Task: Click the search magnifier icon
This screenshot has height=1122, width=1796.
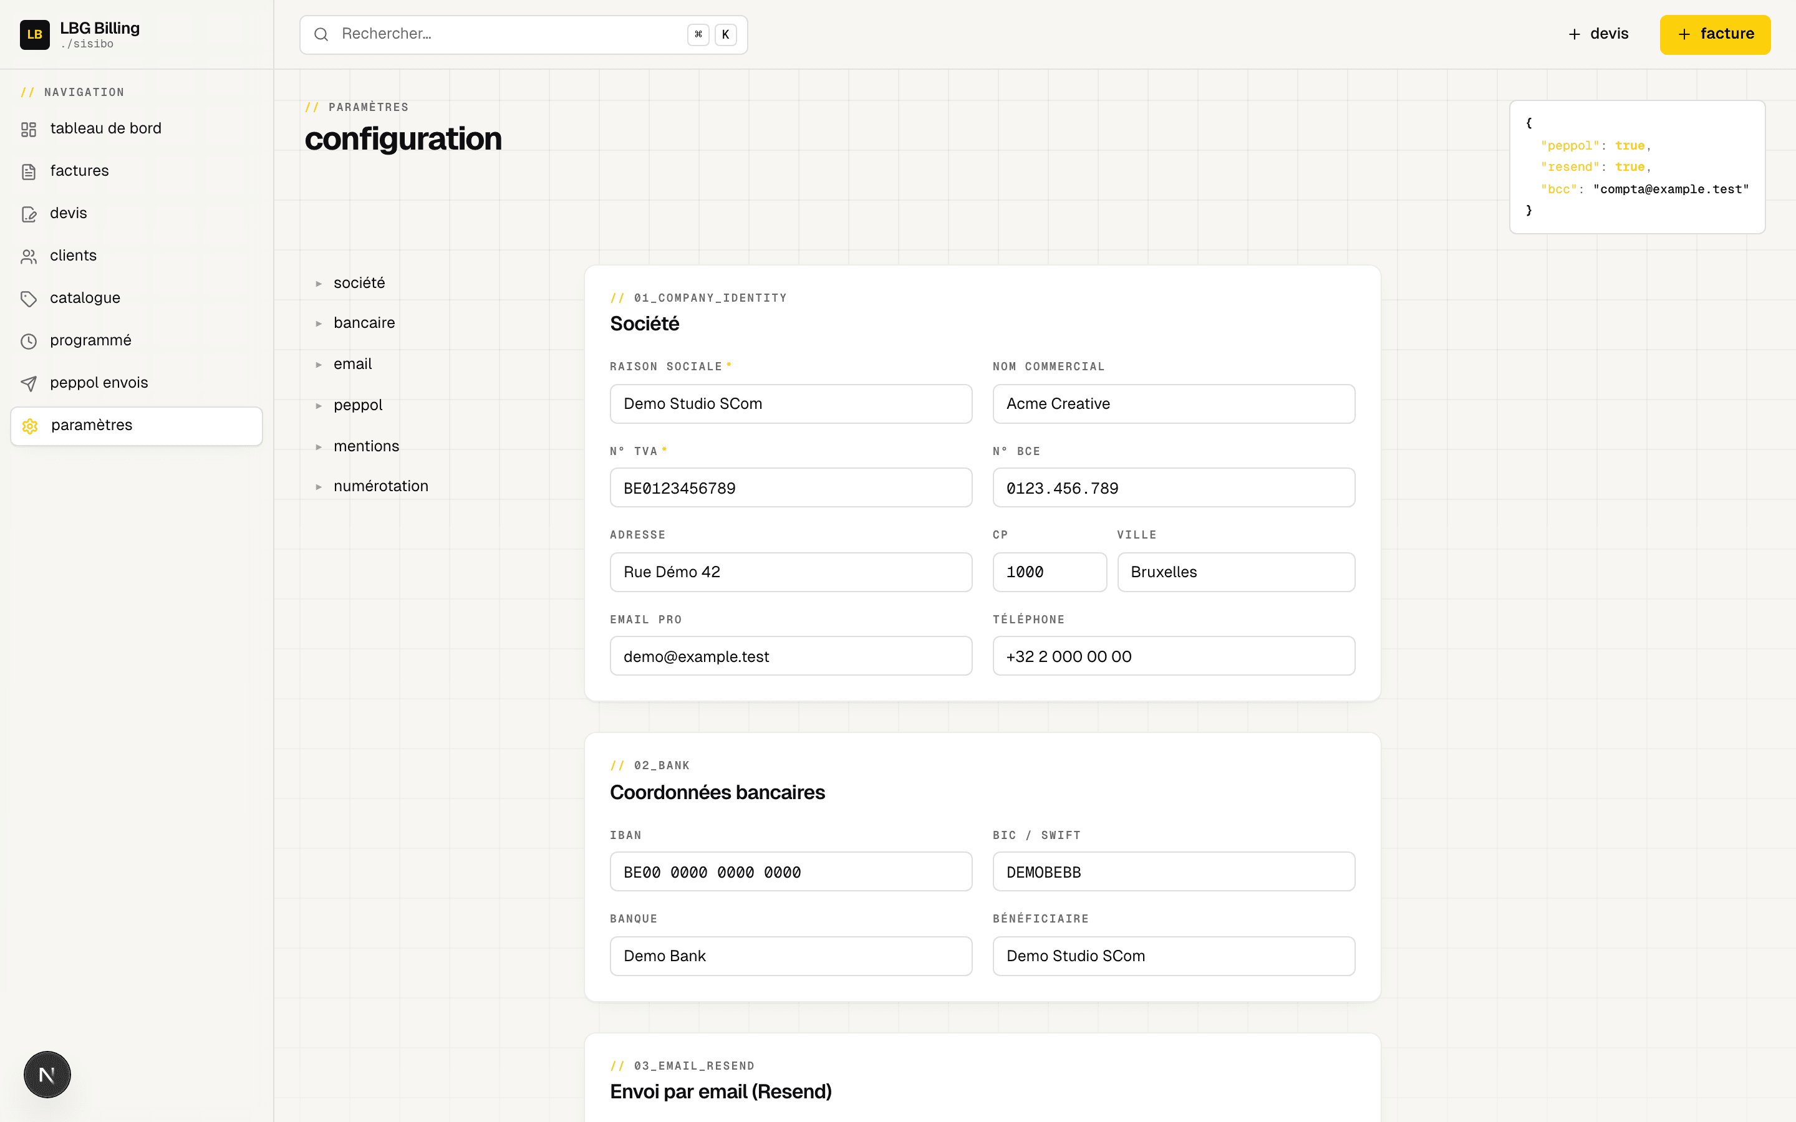Action: pyautogui.click(x=321, y=34)
